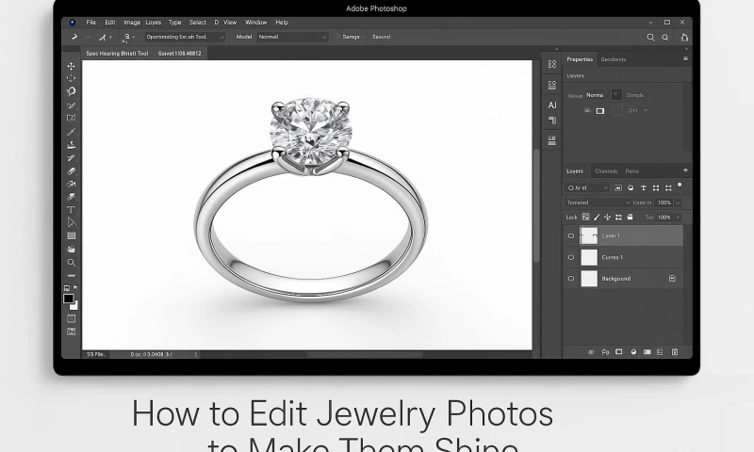Open the layer blend mode dropdown
This screenshot has width=754, height=452.
click(598, 202)
